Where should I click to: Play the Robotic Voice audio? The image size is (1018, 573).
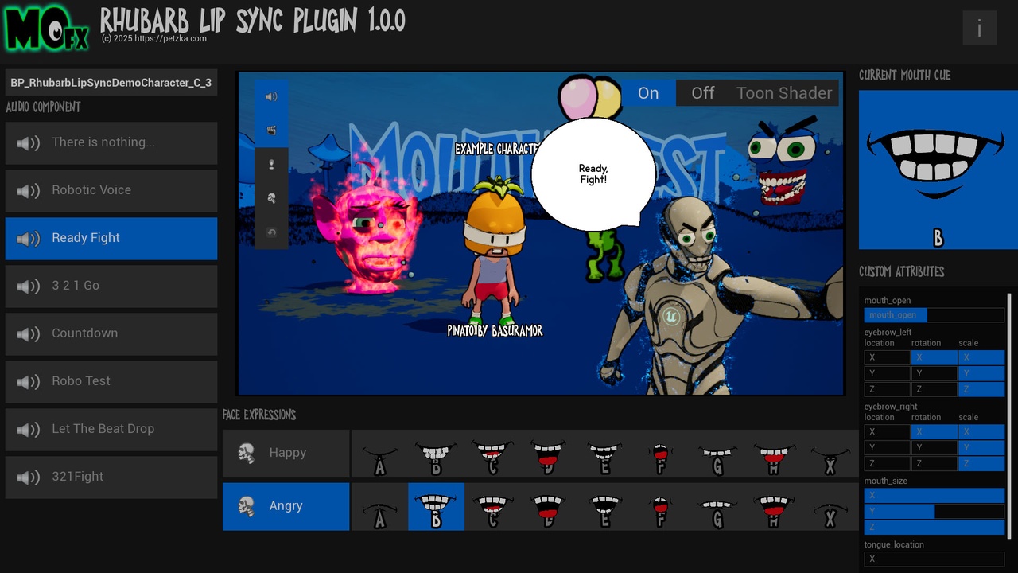click(111, 191)
